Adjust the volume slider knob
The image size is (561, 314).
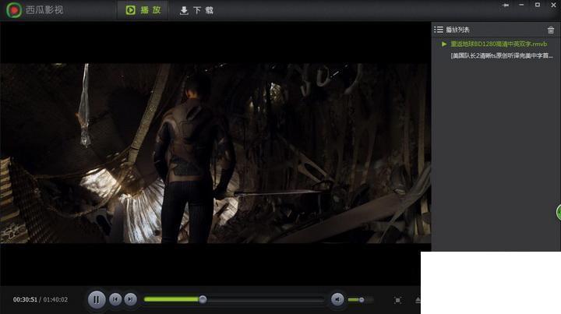click(x=362, y=300)
